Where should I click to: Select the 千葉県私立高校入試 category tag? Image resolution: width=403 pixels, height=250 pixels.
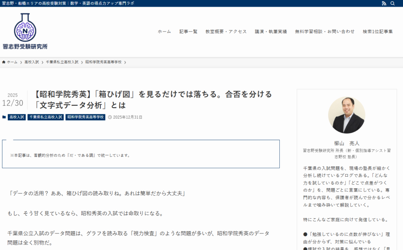coord(46,117)
